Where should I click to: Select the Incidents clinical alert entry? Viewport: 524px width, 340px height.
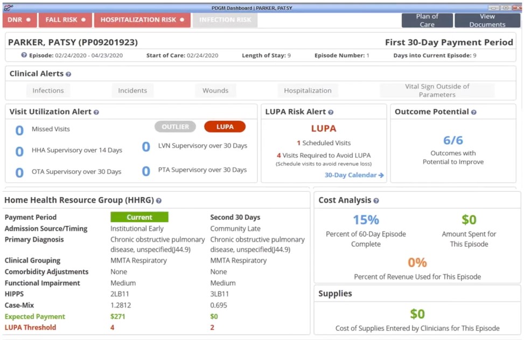(132, 91)
